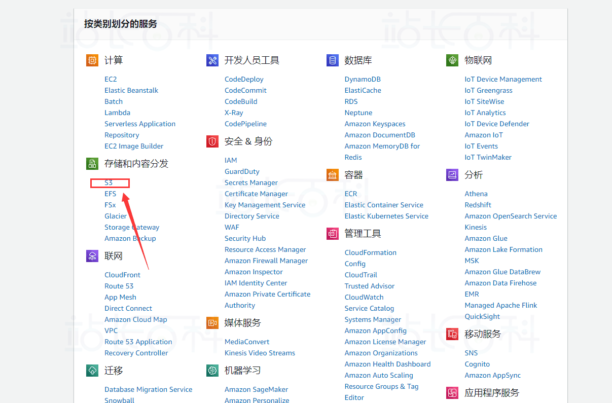Select the Redshift link

coord(478,205)
